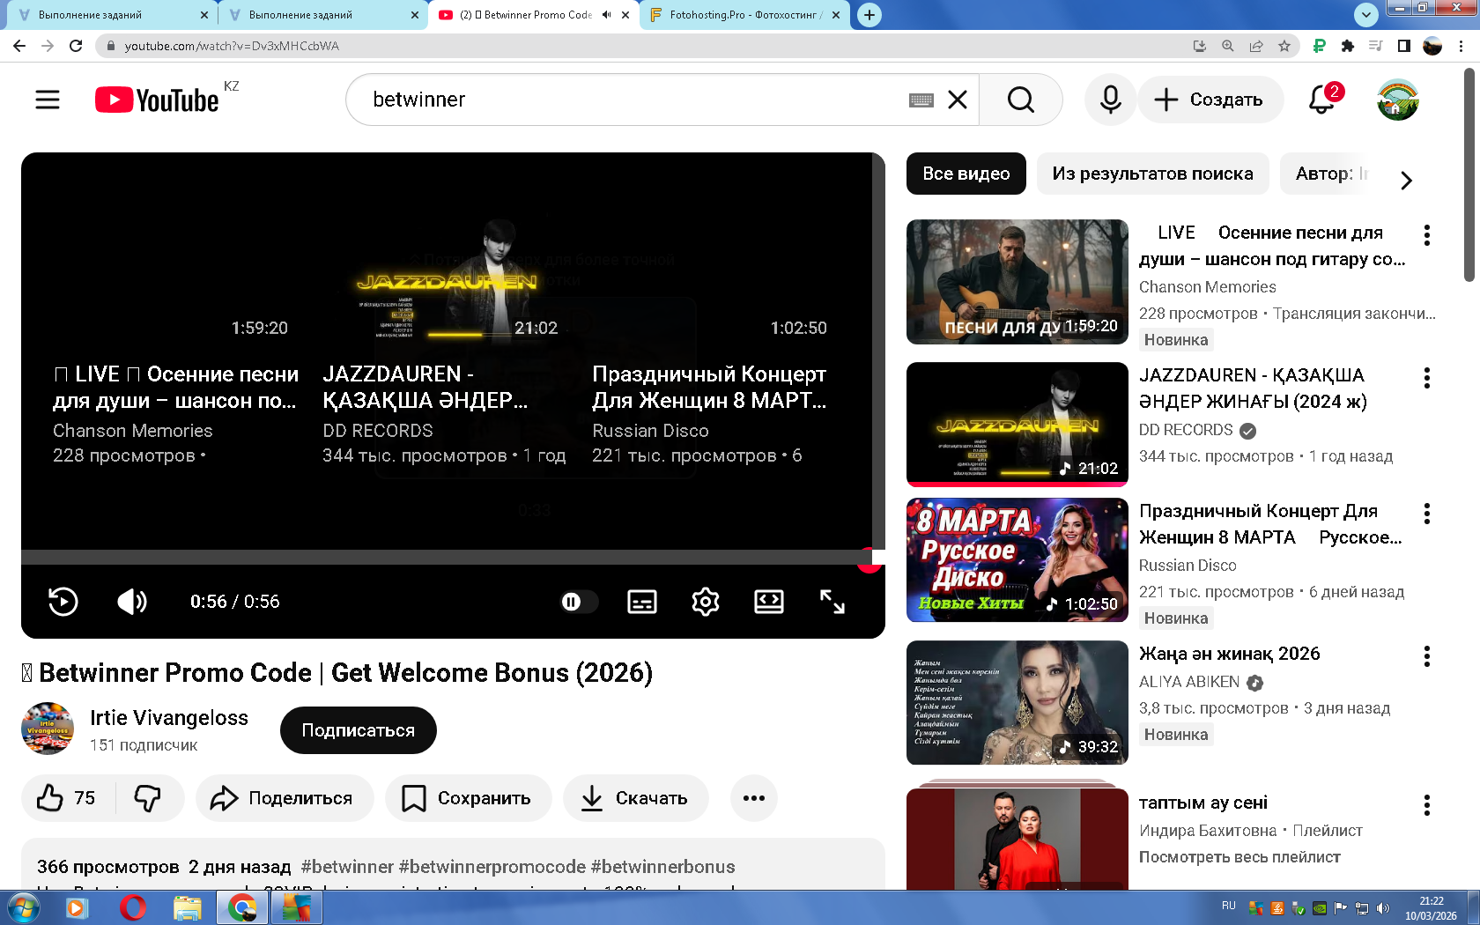The image size is (1480, 925).
Task: Mute the Betwinner tab audio icon
Action: click(606, 15)
